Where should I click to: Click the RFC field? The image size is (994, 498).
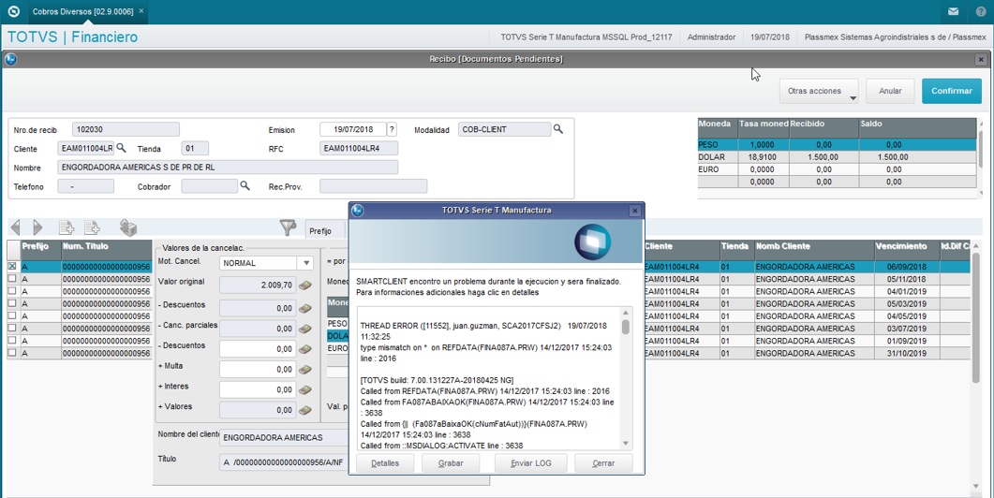[x=359, y=148]
